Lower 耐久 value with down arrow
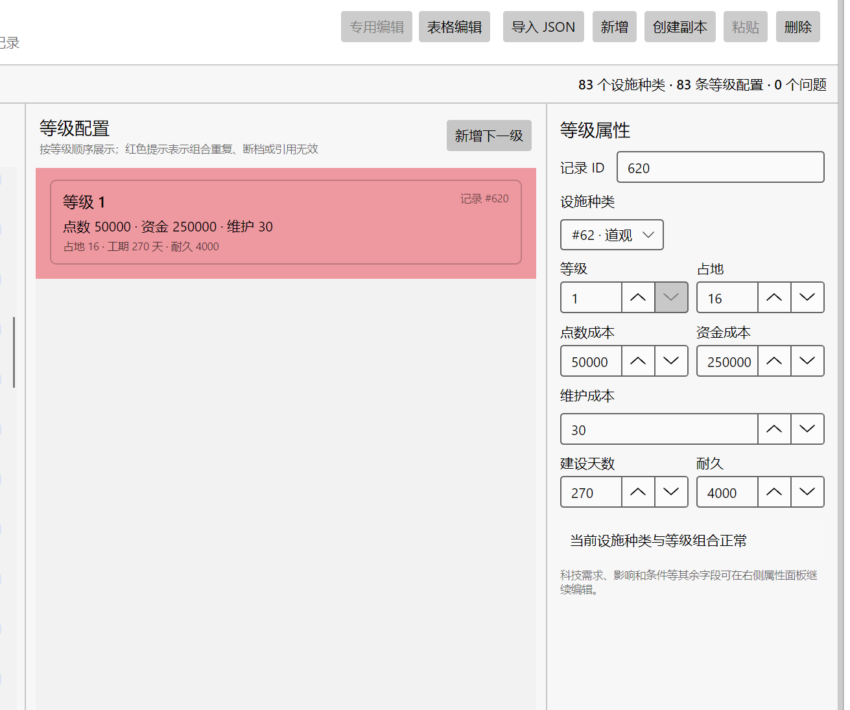This screenshot has width=850, height=710. click(x=807, y=492)
